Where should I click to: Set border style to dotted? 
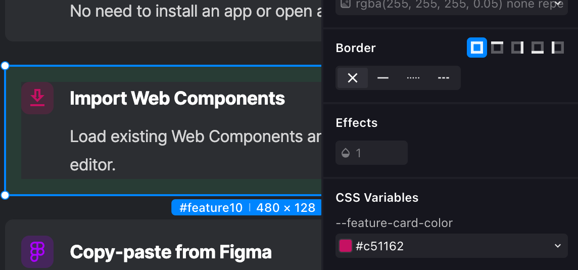coord(413,78)
